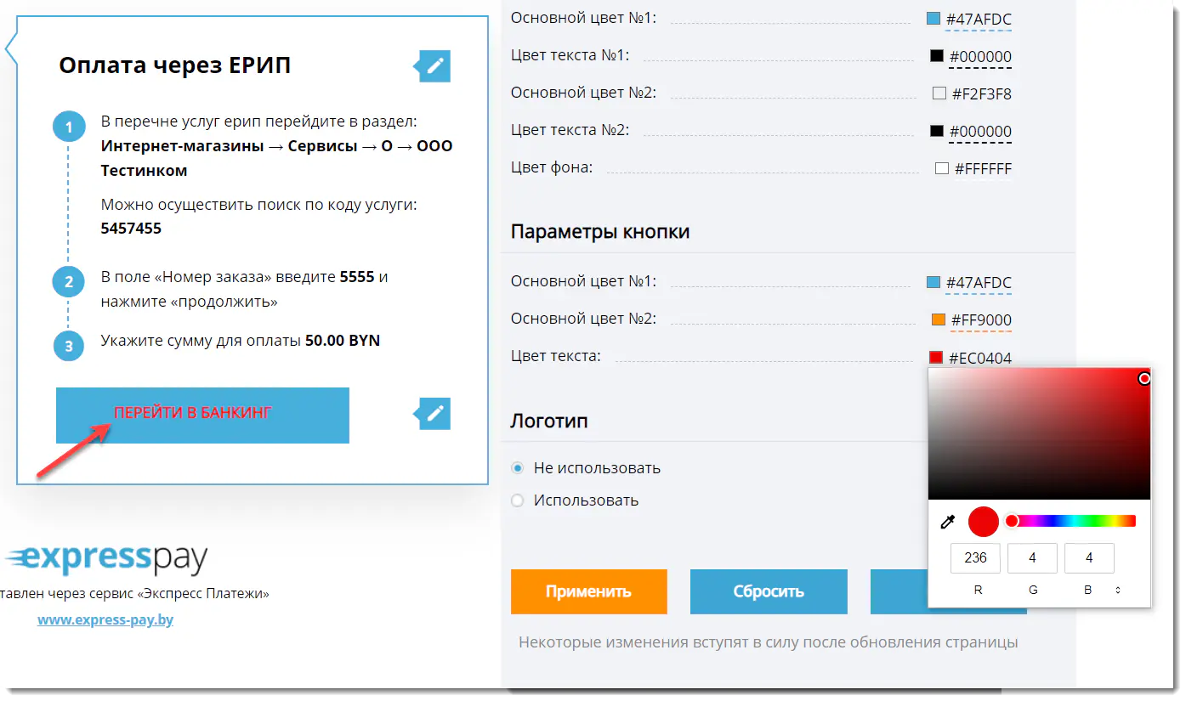Image resolution: width=1186 pixels, height=701 pixels.
Task: Click inside the saturation gradient color area
Action: pos(1037,433)
